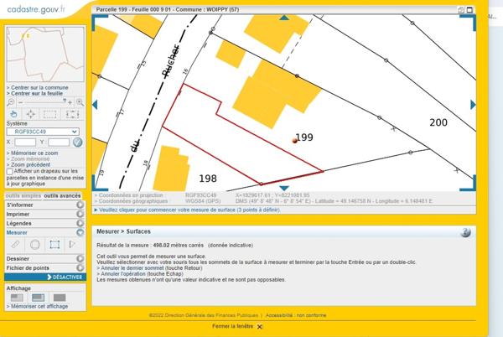The height and width of the screenshot is (337, 503).
Task: Open the S'informer menu label
Action: pos(19,205)
